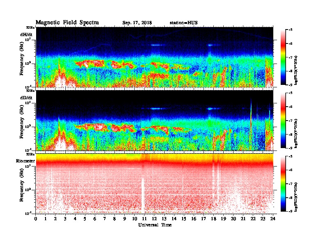Click hour "12" on the Universal Time axis
The width and height of the screenshot is (325, 251).
[x=154, y=219]
